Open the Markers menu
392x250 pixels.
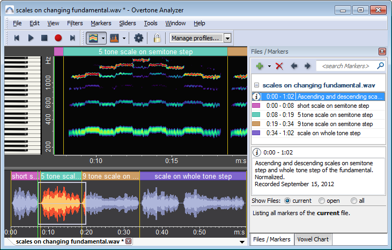coord(101,23)
